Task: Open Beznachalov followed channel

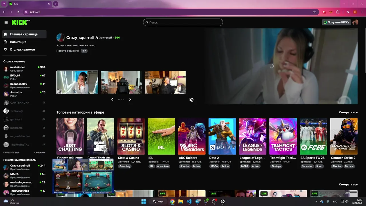Action: pyautogui.click(x=24, y=86)
